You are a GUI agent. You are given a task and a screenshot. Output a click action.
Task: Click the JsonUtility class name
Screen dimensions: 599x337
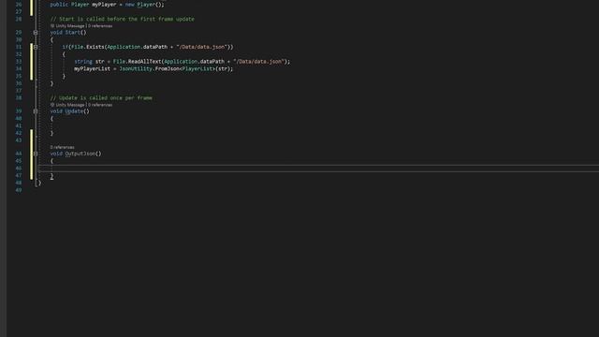click(136, 68)
